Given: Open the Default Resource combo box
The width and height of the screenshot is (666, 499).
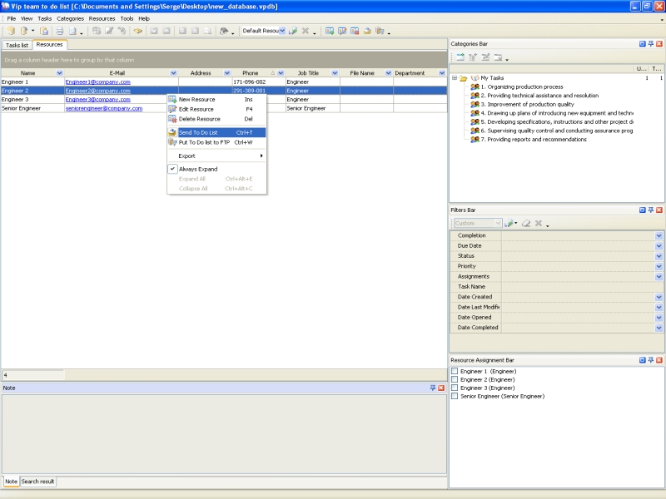Looking at the screenshot, I should [x=281, y=31].
